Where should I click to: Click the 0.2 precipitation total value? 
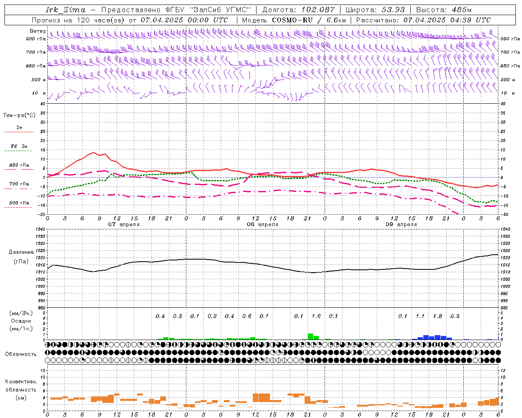(x=212, y=316)
